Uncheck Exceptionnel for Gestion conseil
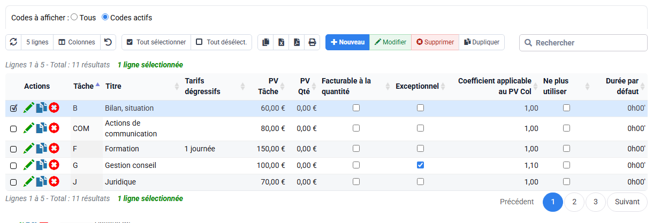The height and width of the screenshot is (223, 653). [x=420, y=165]
